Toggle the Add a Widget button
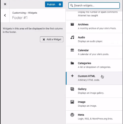 point(52,39)
